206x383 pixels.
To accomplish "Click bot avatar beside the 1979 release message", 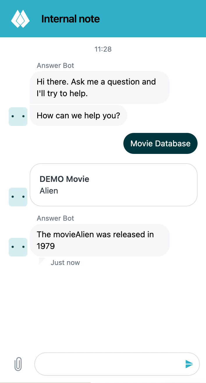I will point(18,247).
